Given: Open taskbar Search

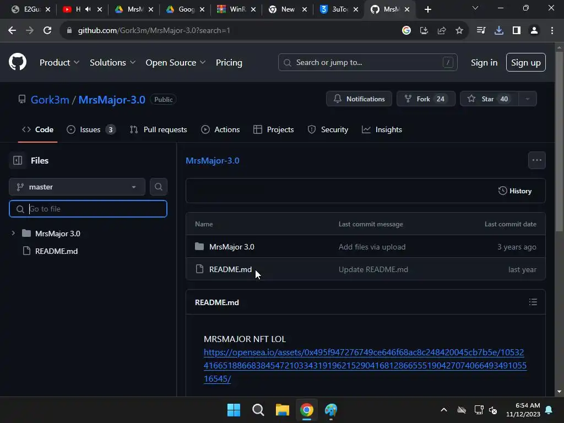Looking at the screenshot, I should (258, 410).
